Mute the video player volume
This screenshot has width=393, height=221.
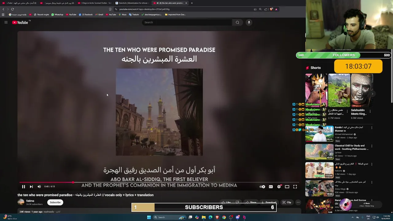click(x=39, y=187)
